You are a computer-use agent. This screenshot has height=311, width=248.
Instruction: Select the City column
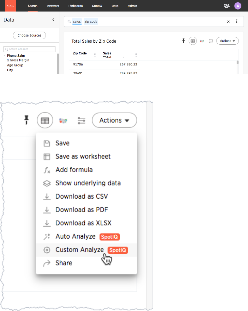[10, 70]
